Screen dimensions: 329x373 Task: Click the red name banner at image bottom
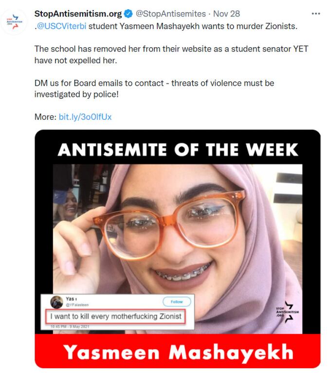pyautogui.click(x=178, y=351)
